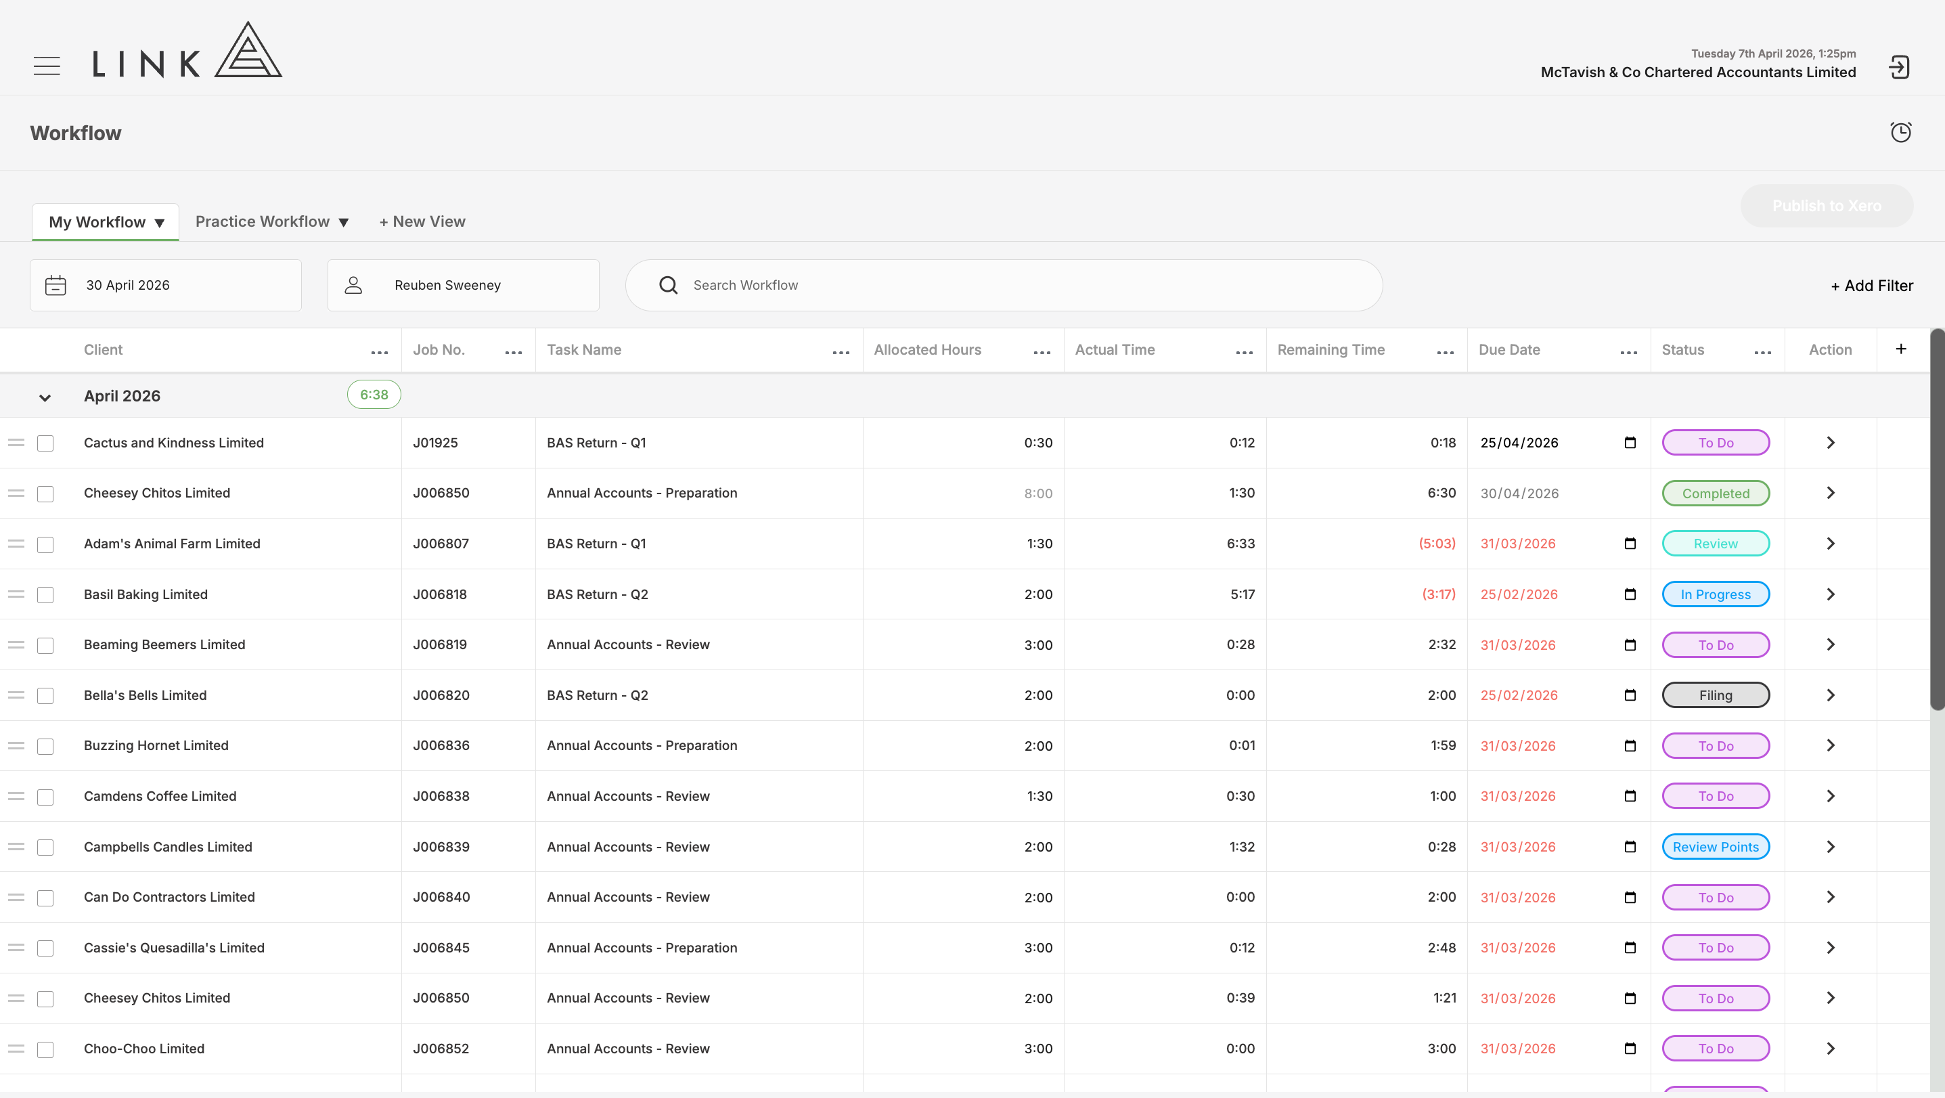Create a new view tab
This screenshot has width=1945, height=1098.
click(x=422, y=221)
